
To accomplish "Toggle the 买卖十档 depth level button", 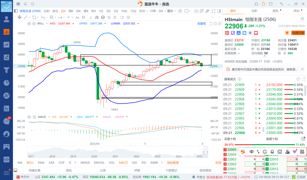I will [303, 139].
